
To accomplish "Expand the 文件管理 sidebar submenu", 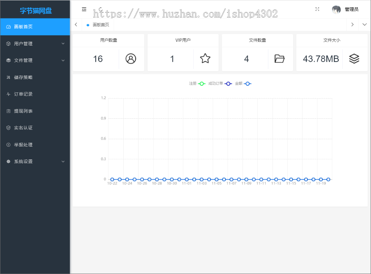I will click(35, 60).
